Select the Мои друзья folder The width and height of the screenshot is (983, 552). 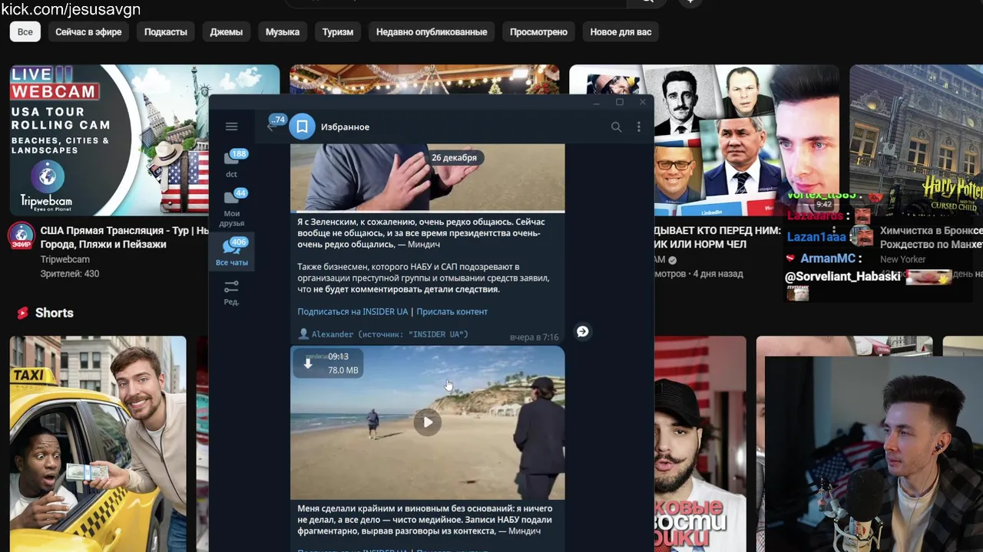[232, 208]
